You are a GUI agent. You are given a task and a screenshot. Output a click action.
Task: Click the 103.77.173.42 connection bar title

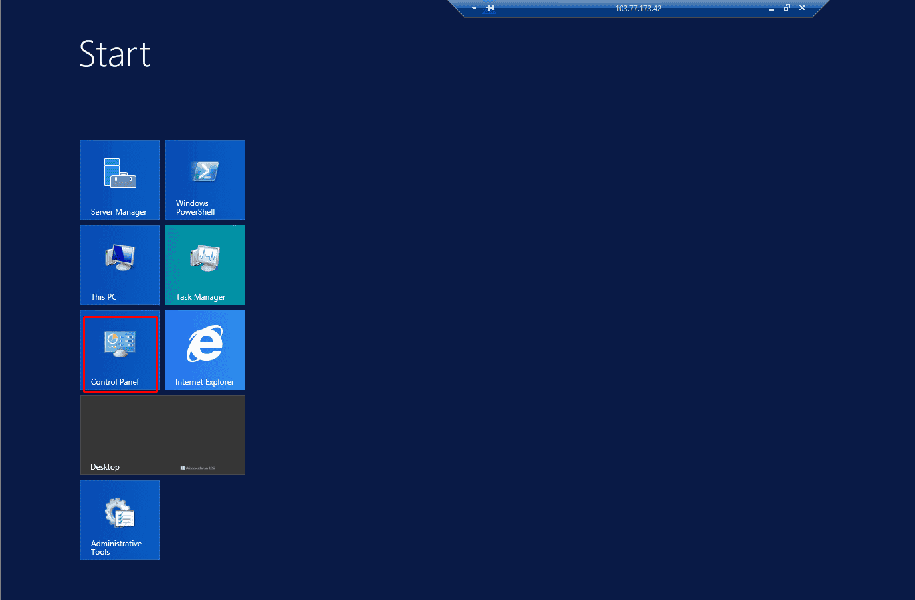point(638,9)
